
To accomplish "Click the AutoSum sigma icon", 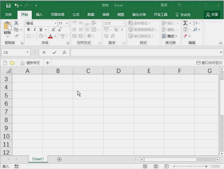I will (185, 23).
